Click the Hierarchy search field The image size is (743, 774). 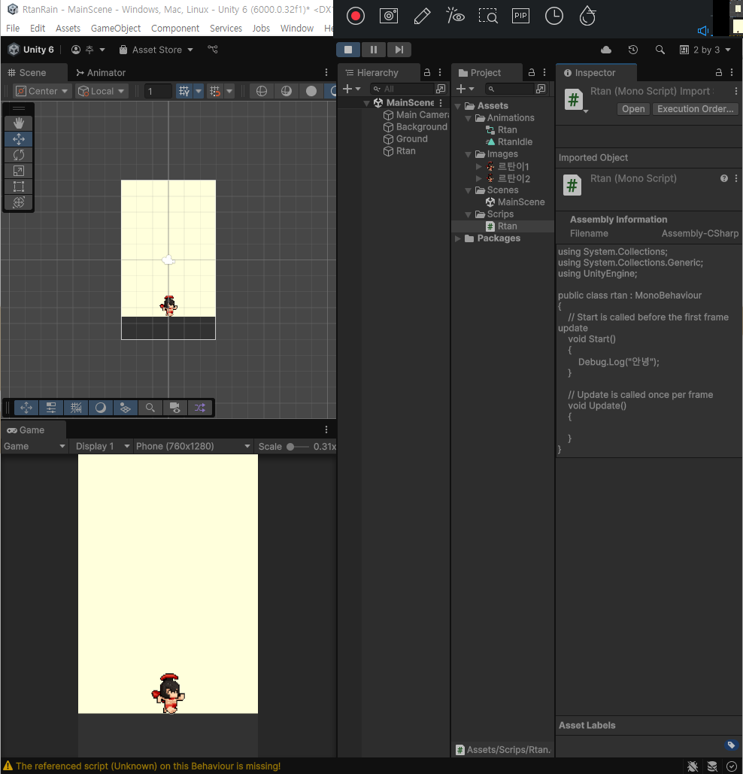pyautogui.click(x=402, y=89)
